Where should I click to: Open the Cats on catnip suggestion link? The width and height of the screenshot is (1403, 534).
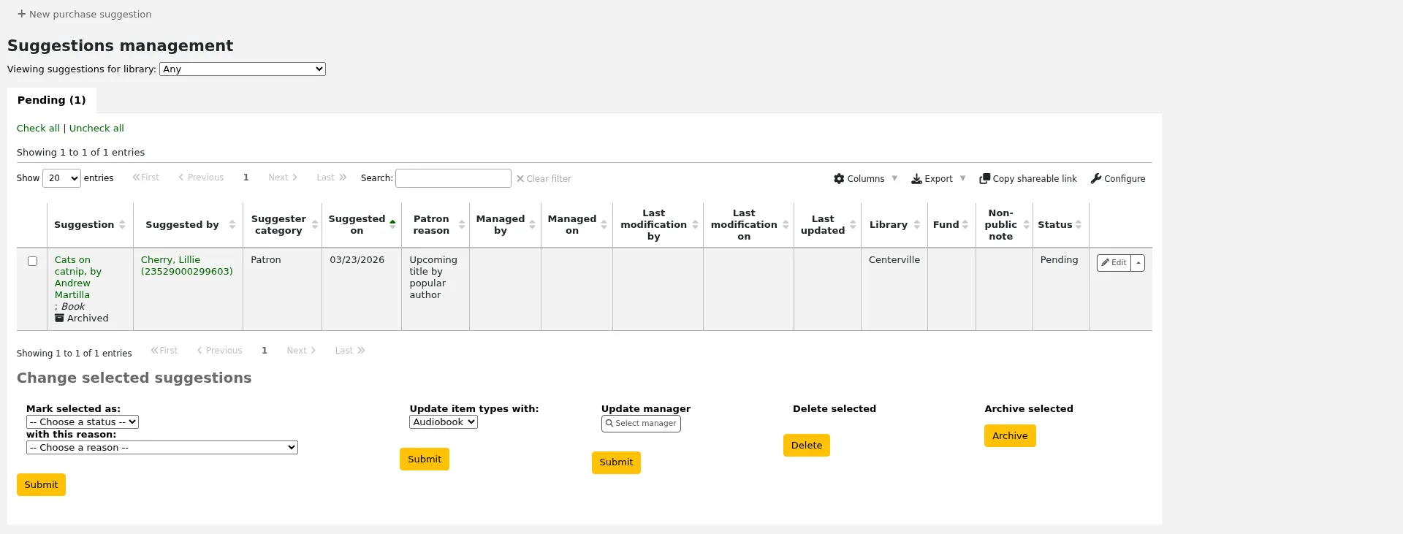pos(77,277)
